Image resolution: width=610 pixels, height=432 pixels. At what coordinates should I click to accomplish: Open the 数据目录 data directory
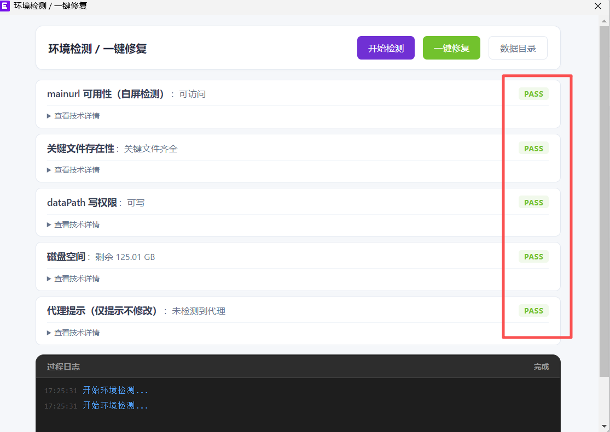point(518,48)
